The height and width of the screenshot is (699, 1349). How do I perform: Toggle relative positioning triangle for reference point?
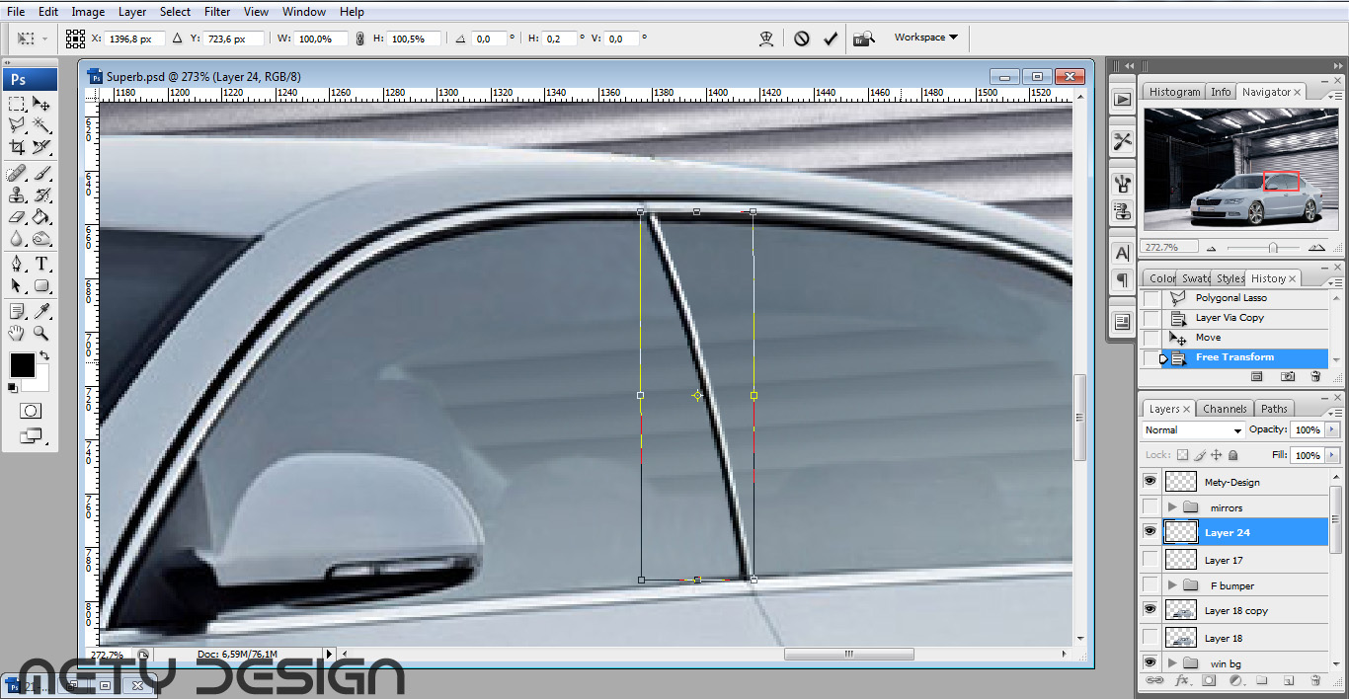point(177,39)
